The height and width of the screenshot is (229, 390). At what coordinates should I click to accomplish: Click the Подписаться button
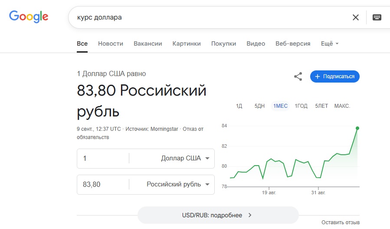[335, 76]
